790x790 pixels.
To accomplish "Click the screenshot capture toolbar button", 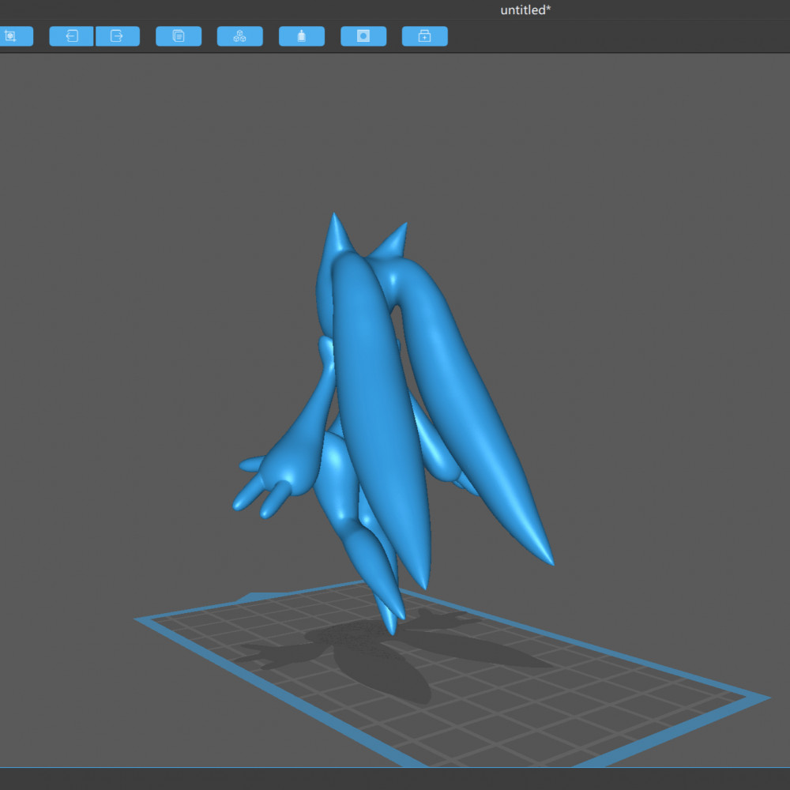I will (15, 36).
